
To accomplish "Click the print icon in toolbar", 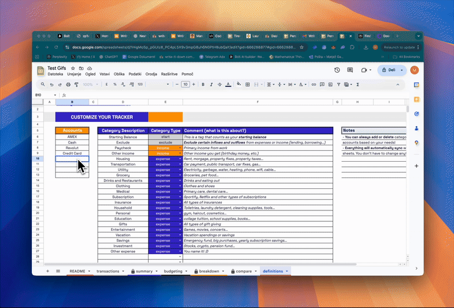I will coord(67,85).
